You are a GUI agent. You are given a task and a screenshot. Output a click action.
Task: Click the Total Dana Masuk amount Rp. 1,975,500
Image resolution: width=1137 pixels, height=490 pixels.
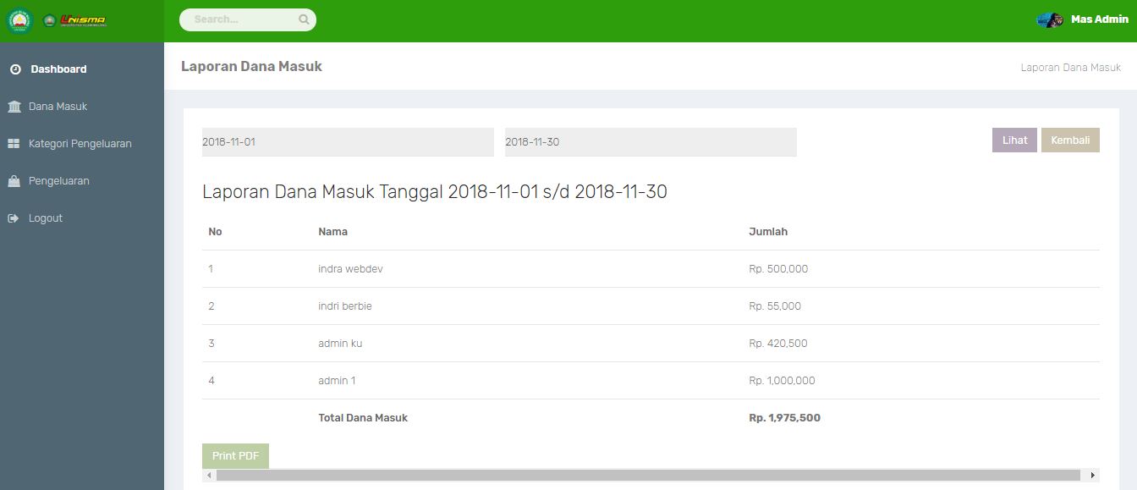(783, 417)
